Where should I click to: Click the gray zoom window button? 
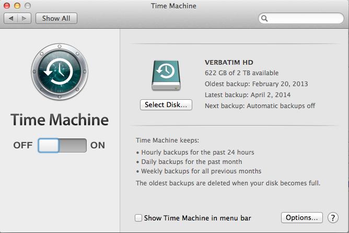28,6
